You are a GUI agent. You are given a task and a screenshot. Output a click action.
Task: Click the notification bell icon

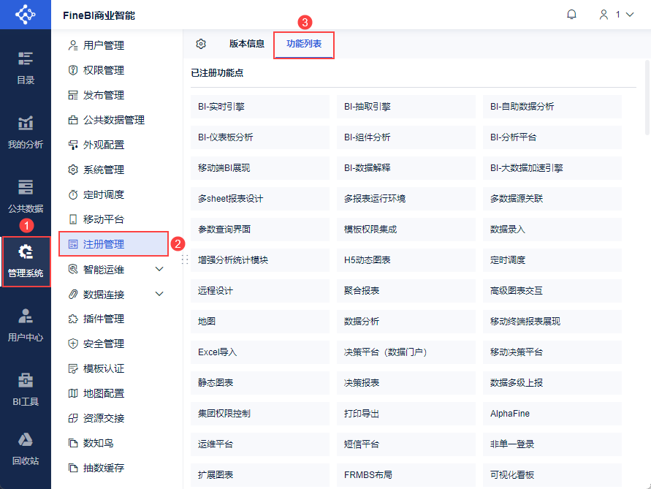coord(571,15)
